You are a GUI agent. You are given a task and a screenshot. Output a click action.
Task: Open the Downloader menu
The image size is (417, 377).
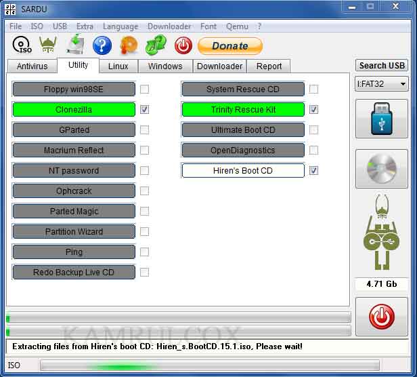169,26
